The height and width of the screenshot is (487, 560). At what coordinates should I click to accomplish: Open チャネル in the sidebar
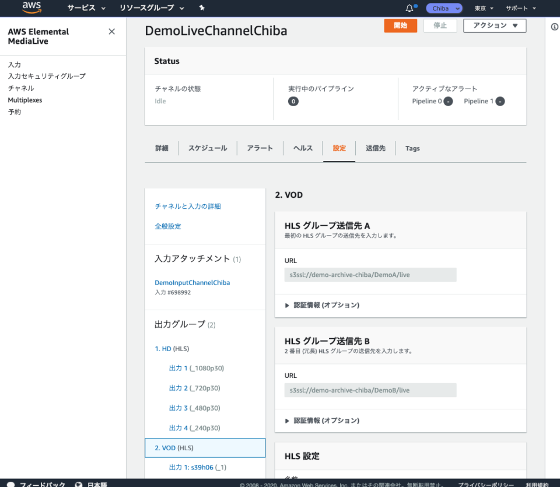(21, 88)
